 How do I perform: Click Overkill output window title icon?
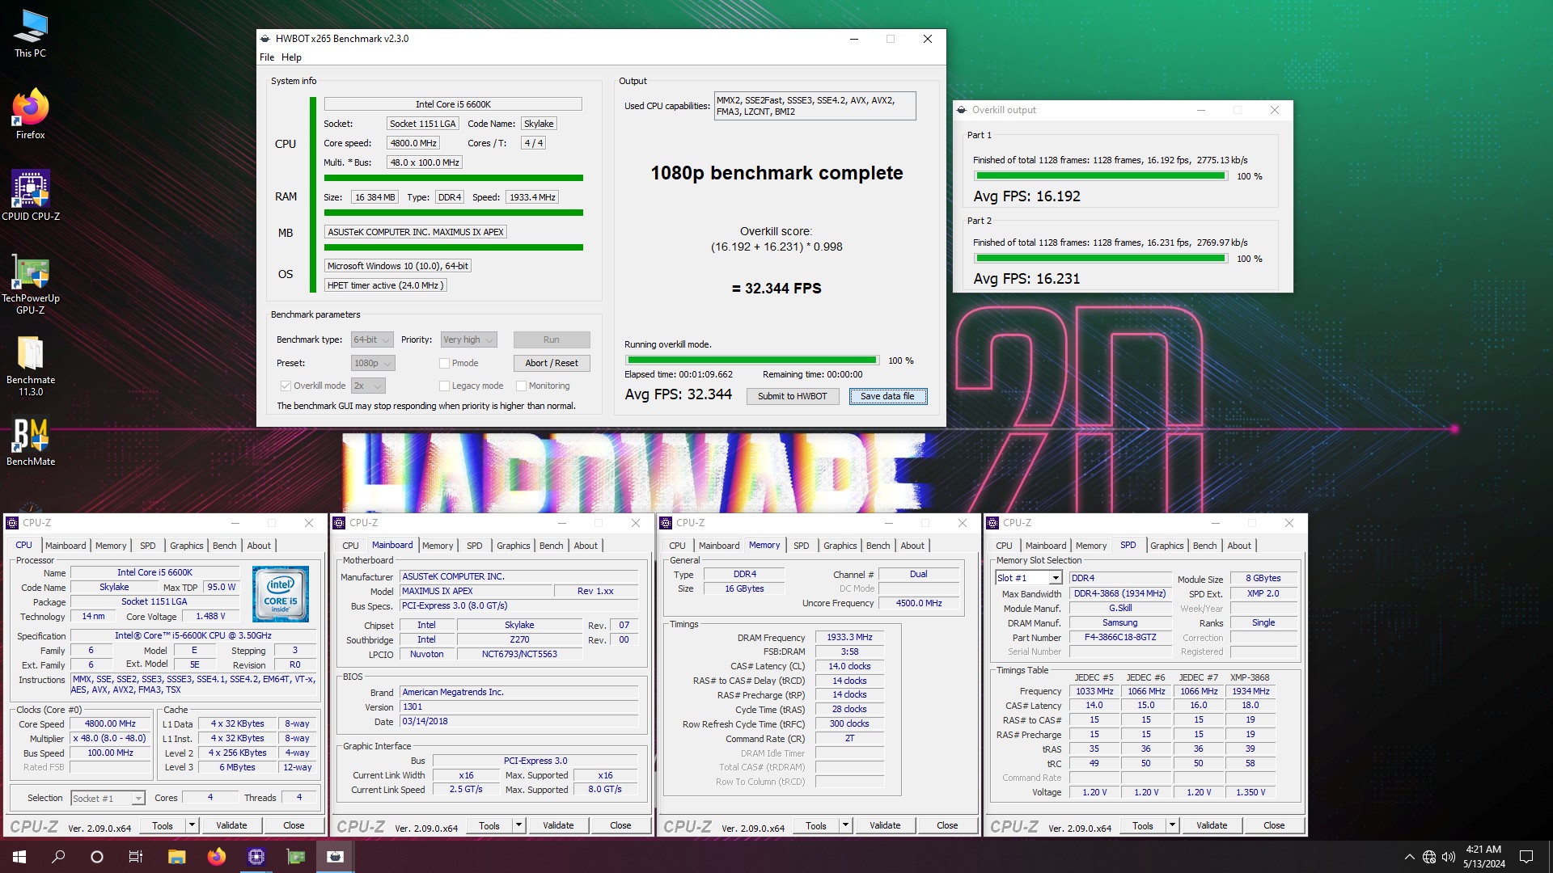click(x=961, y=110)
